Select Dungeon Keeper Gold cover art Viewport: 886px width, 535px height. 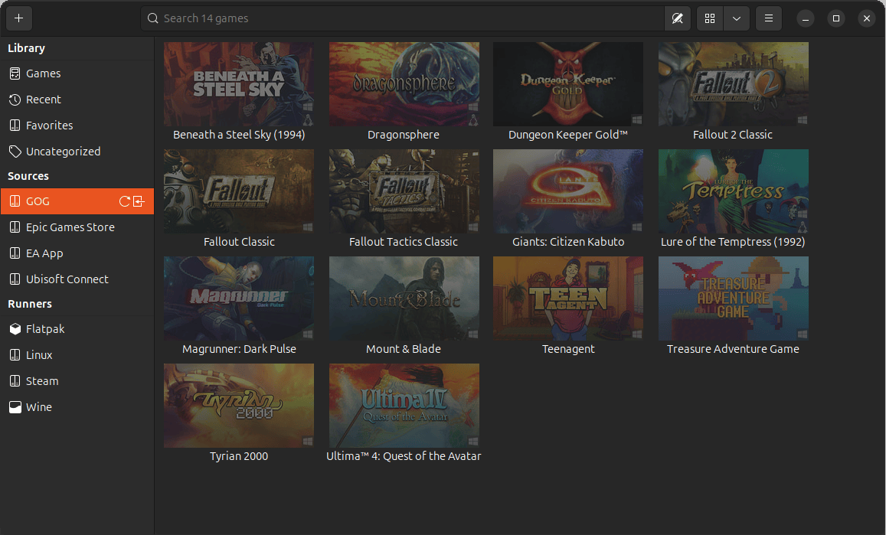point(568,83)
